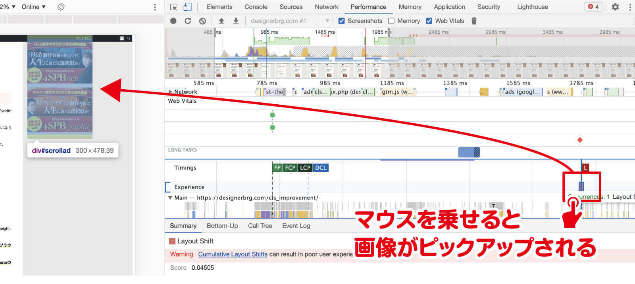The width and height of the screenshot is (635, 284).
Task: Open DevTools settings gear
Action: 615,7
